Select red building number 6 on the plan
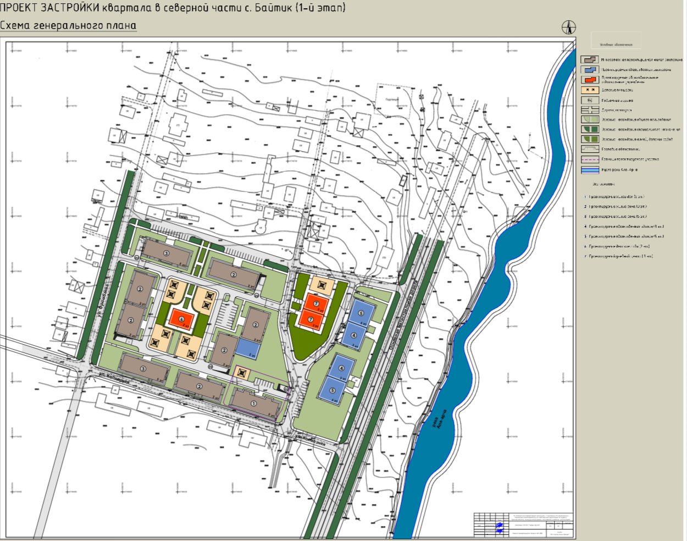Viewport: 687px width, 541px height. click(181, 319)
